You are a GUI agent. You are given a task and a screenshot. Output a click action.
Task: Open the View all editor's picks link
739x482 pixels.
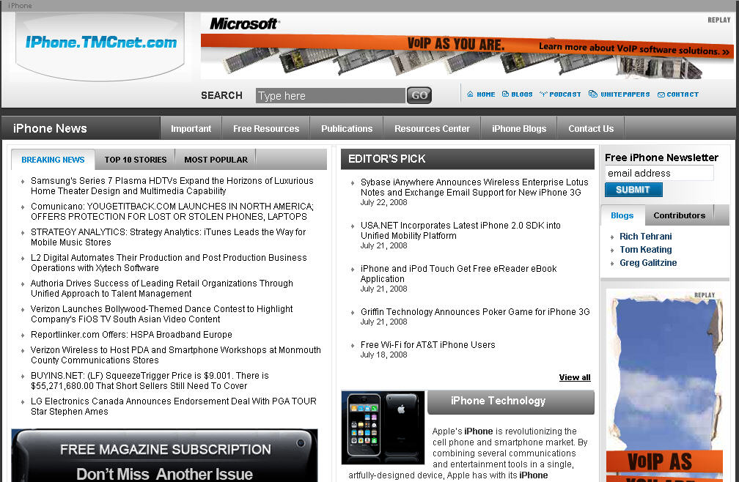pos(575,378)
